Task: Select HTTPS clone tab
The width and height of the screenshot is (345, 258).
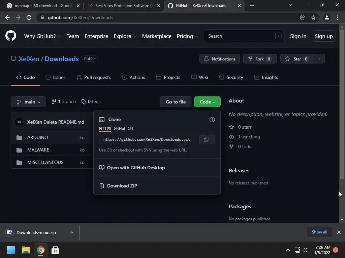Action: tap(105, 129)
